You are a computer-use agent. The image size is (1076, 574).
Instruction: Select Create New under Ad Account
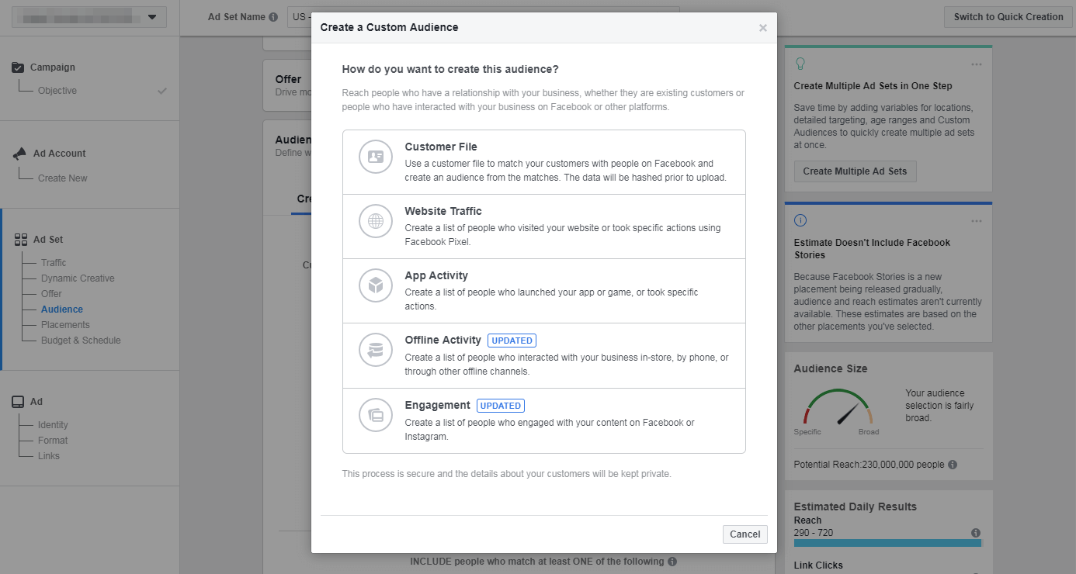pyautogui.click(x=63, y=178)
